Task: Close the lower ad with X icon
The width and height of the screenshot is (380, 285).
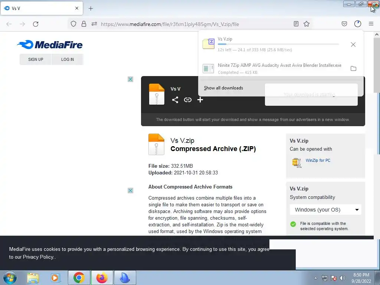Action: 130,190
